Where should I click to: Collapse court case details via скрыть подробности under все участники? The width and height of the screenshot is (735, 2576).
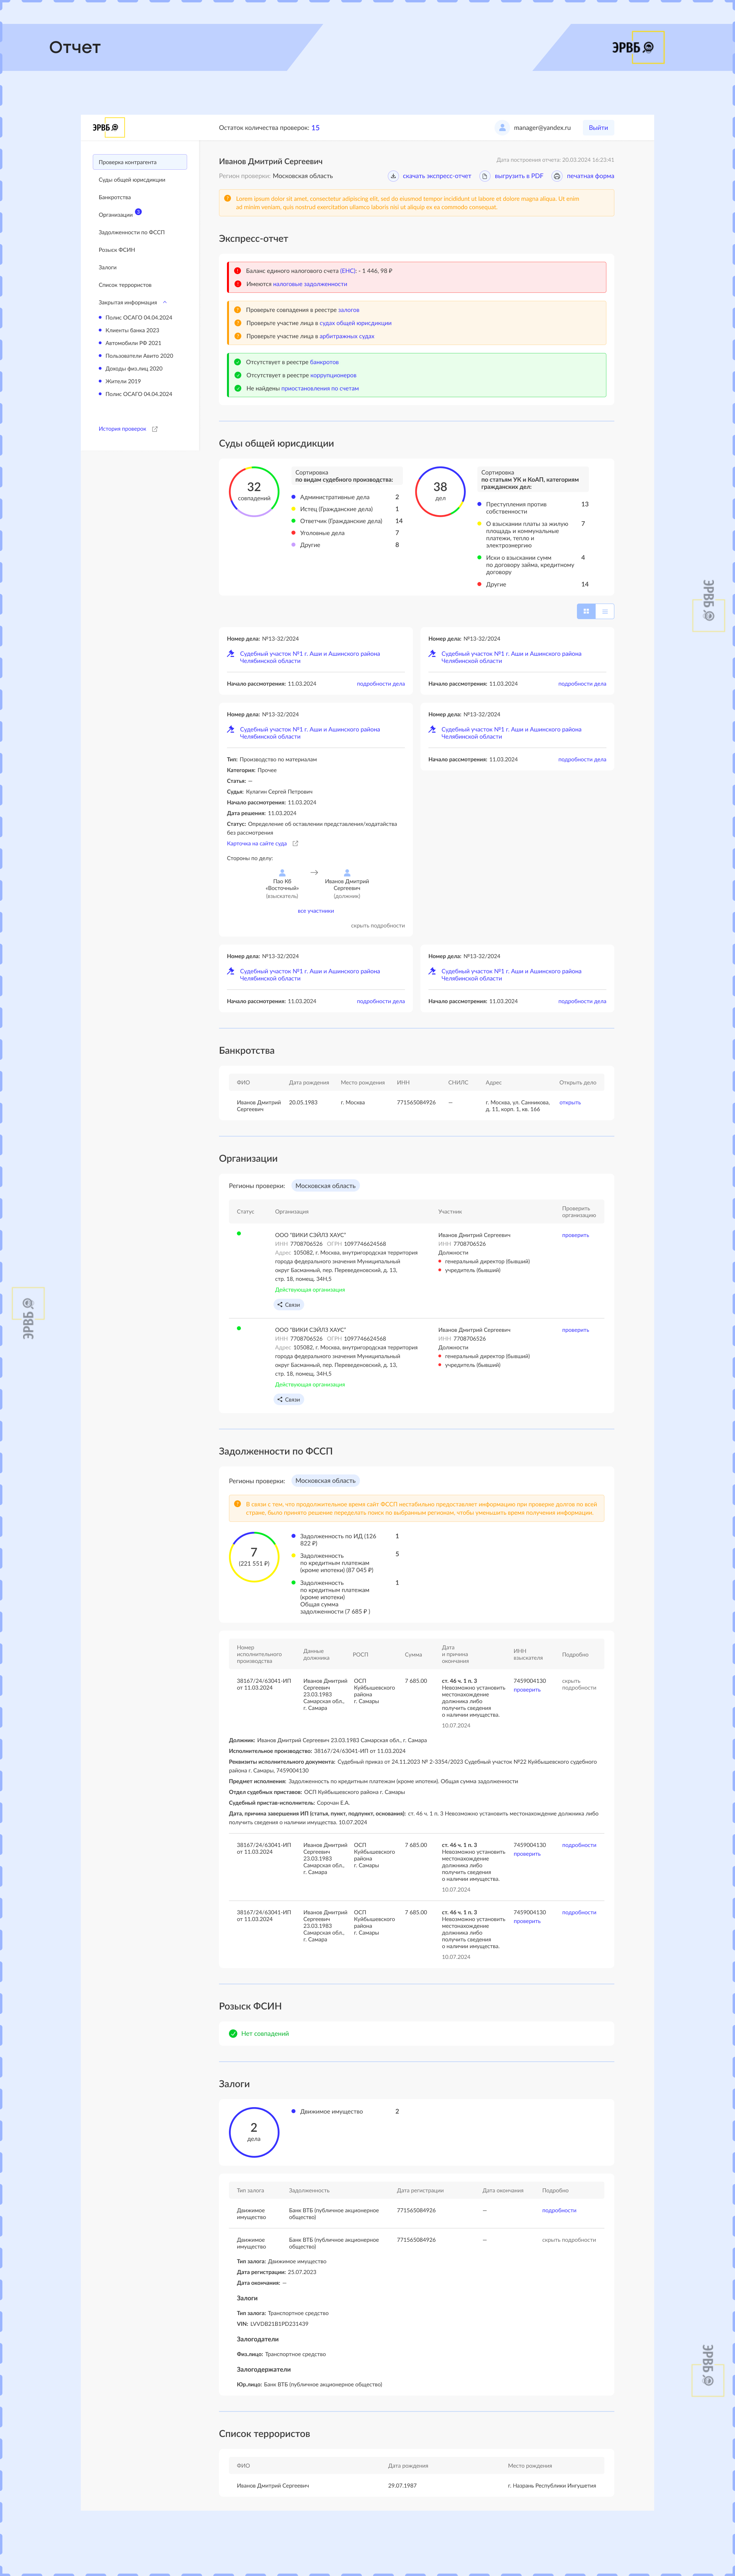pos(377,926)
